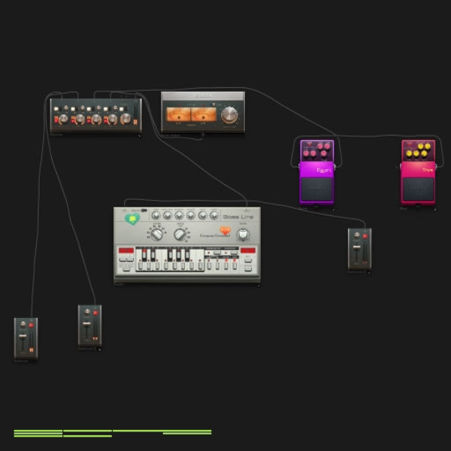Image resolution: width=451 pixels, height=451 pixels.
Task: Click the large silver knob beside the VU meters
Action: pyautogui.click(x=229, y=115)
